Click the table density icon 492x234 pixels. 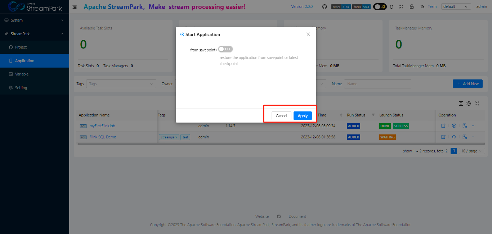(461, 104)
